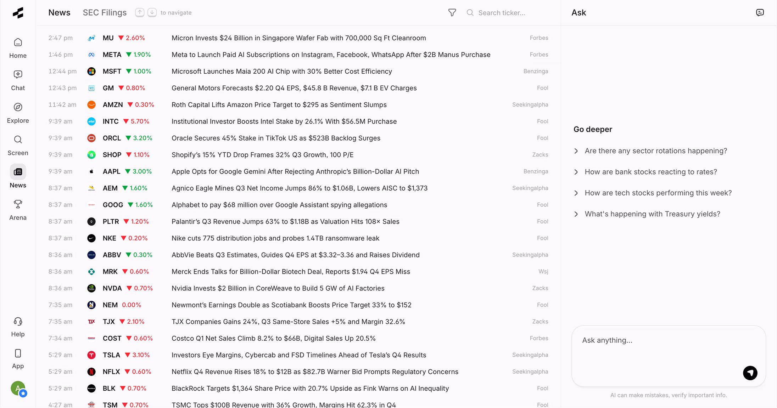The height and width of the screenshot is (408, 777).
Task: Click the down navigation arrow key
Action: 152,13
